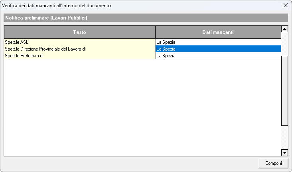The image size is (292, 172).
Task: Select the Testo column header
Action: coord(79,32)
